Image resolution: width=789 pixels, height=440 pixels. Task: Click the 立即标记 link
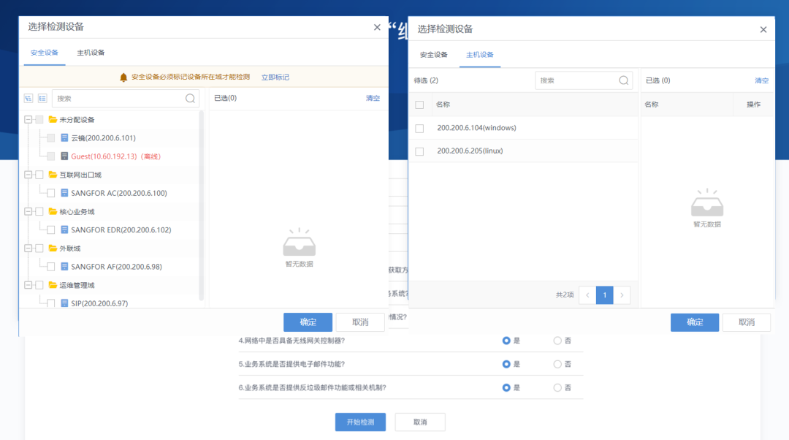[275, 77]
